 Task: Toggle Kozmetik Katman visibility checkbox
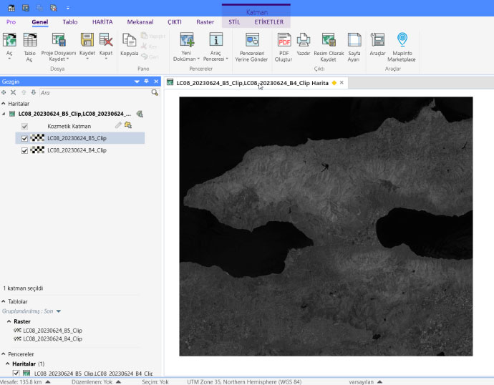click(x=25, y=126)
